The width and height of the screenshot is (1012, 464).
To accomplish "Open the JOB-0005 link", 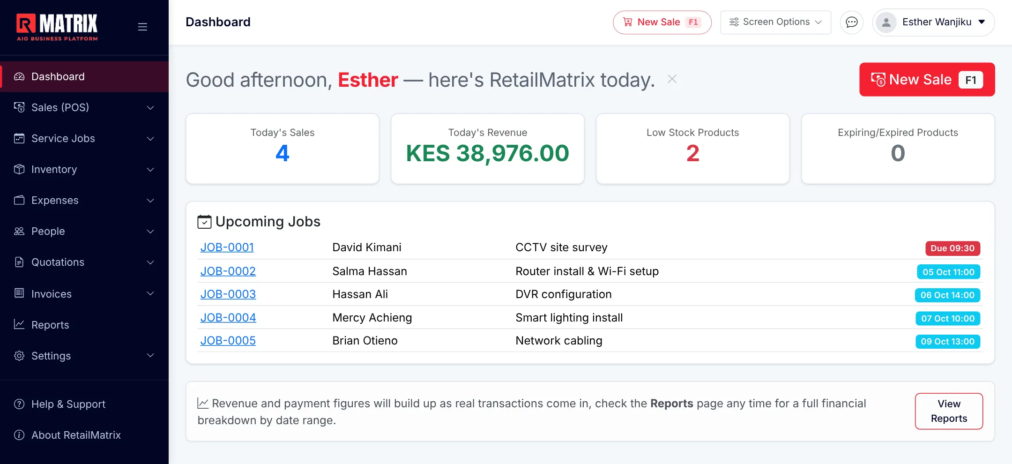I will pyautogui.click(x=228, y=340).
